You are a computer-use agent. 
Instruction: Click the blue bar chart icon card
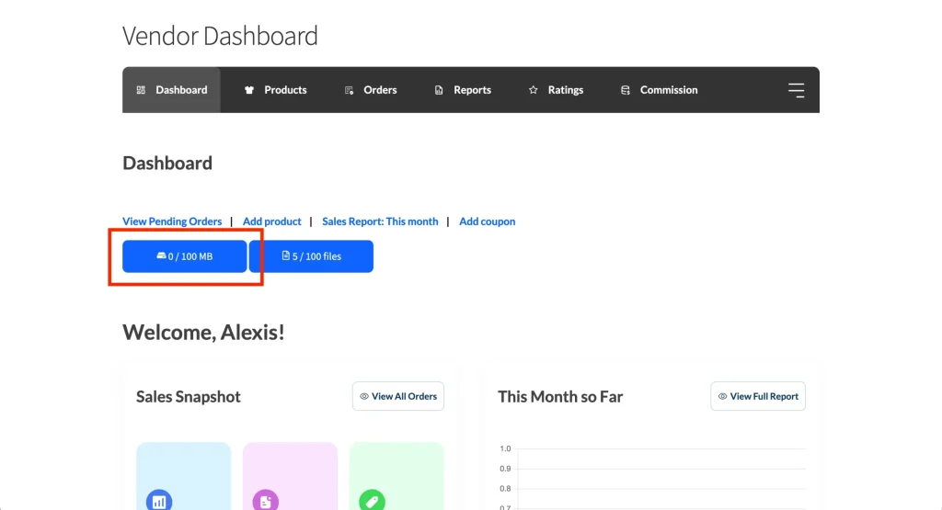click(159, 501)
